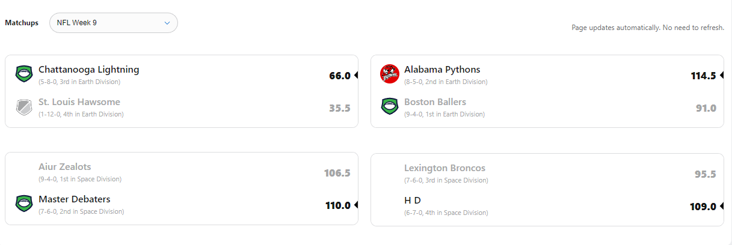Click the Chattanooga Lightning team logo
Viewport: 732px width, 245px height.
(x=23, y=74)
